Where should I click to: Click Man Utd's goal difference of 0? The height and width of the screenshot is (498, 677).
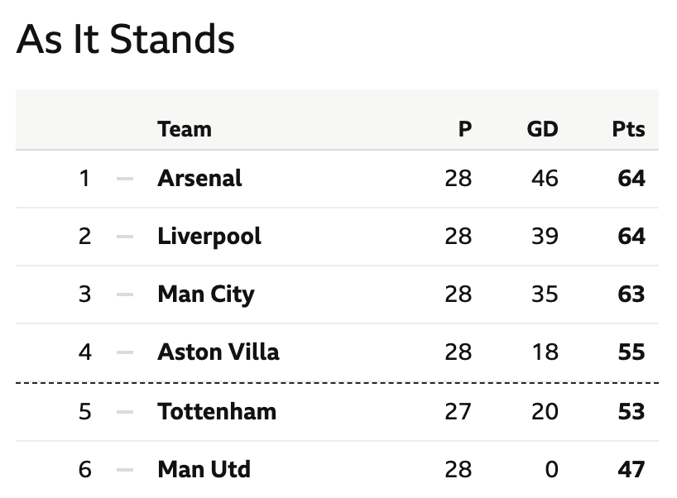[x=551, y=469]
